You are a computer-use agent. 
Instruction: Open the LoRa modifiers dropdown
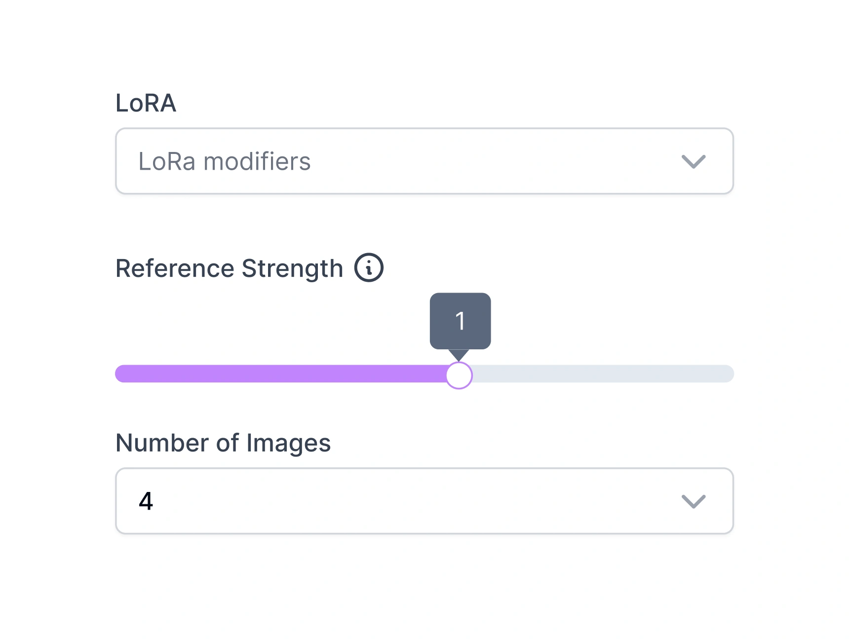coord(424,161)
